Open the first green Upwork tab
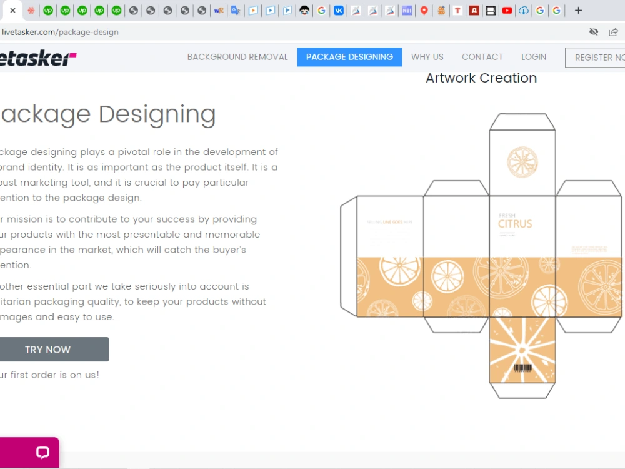Screen dimensions: 625x469 48,11
